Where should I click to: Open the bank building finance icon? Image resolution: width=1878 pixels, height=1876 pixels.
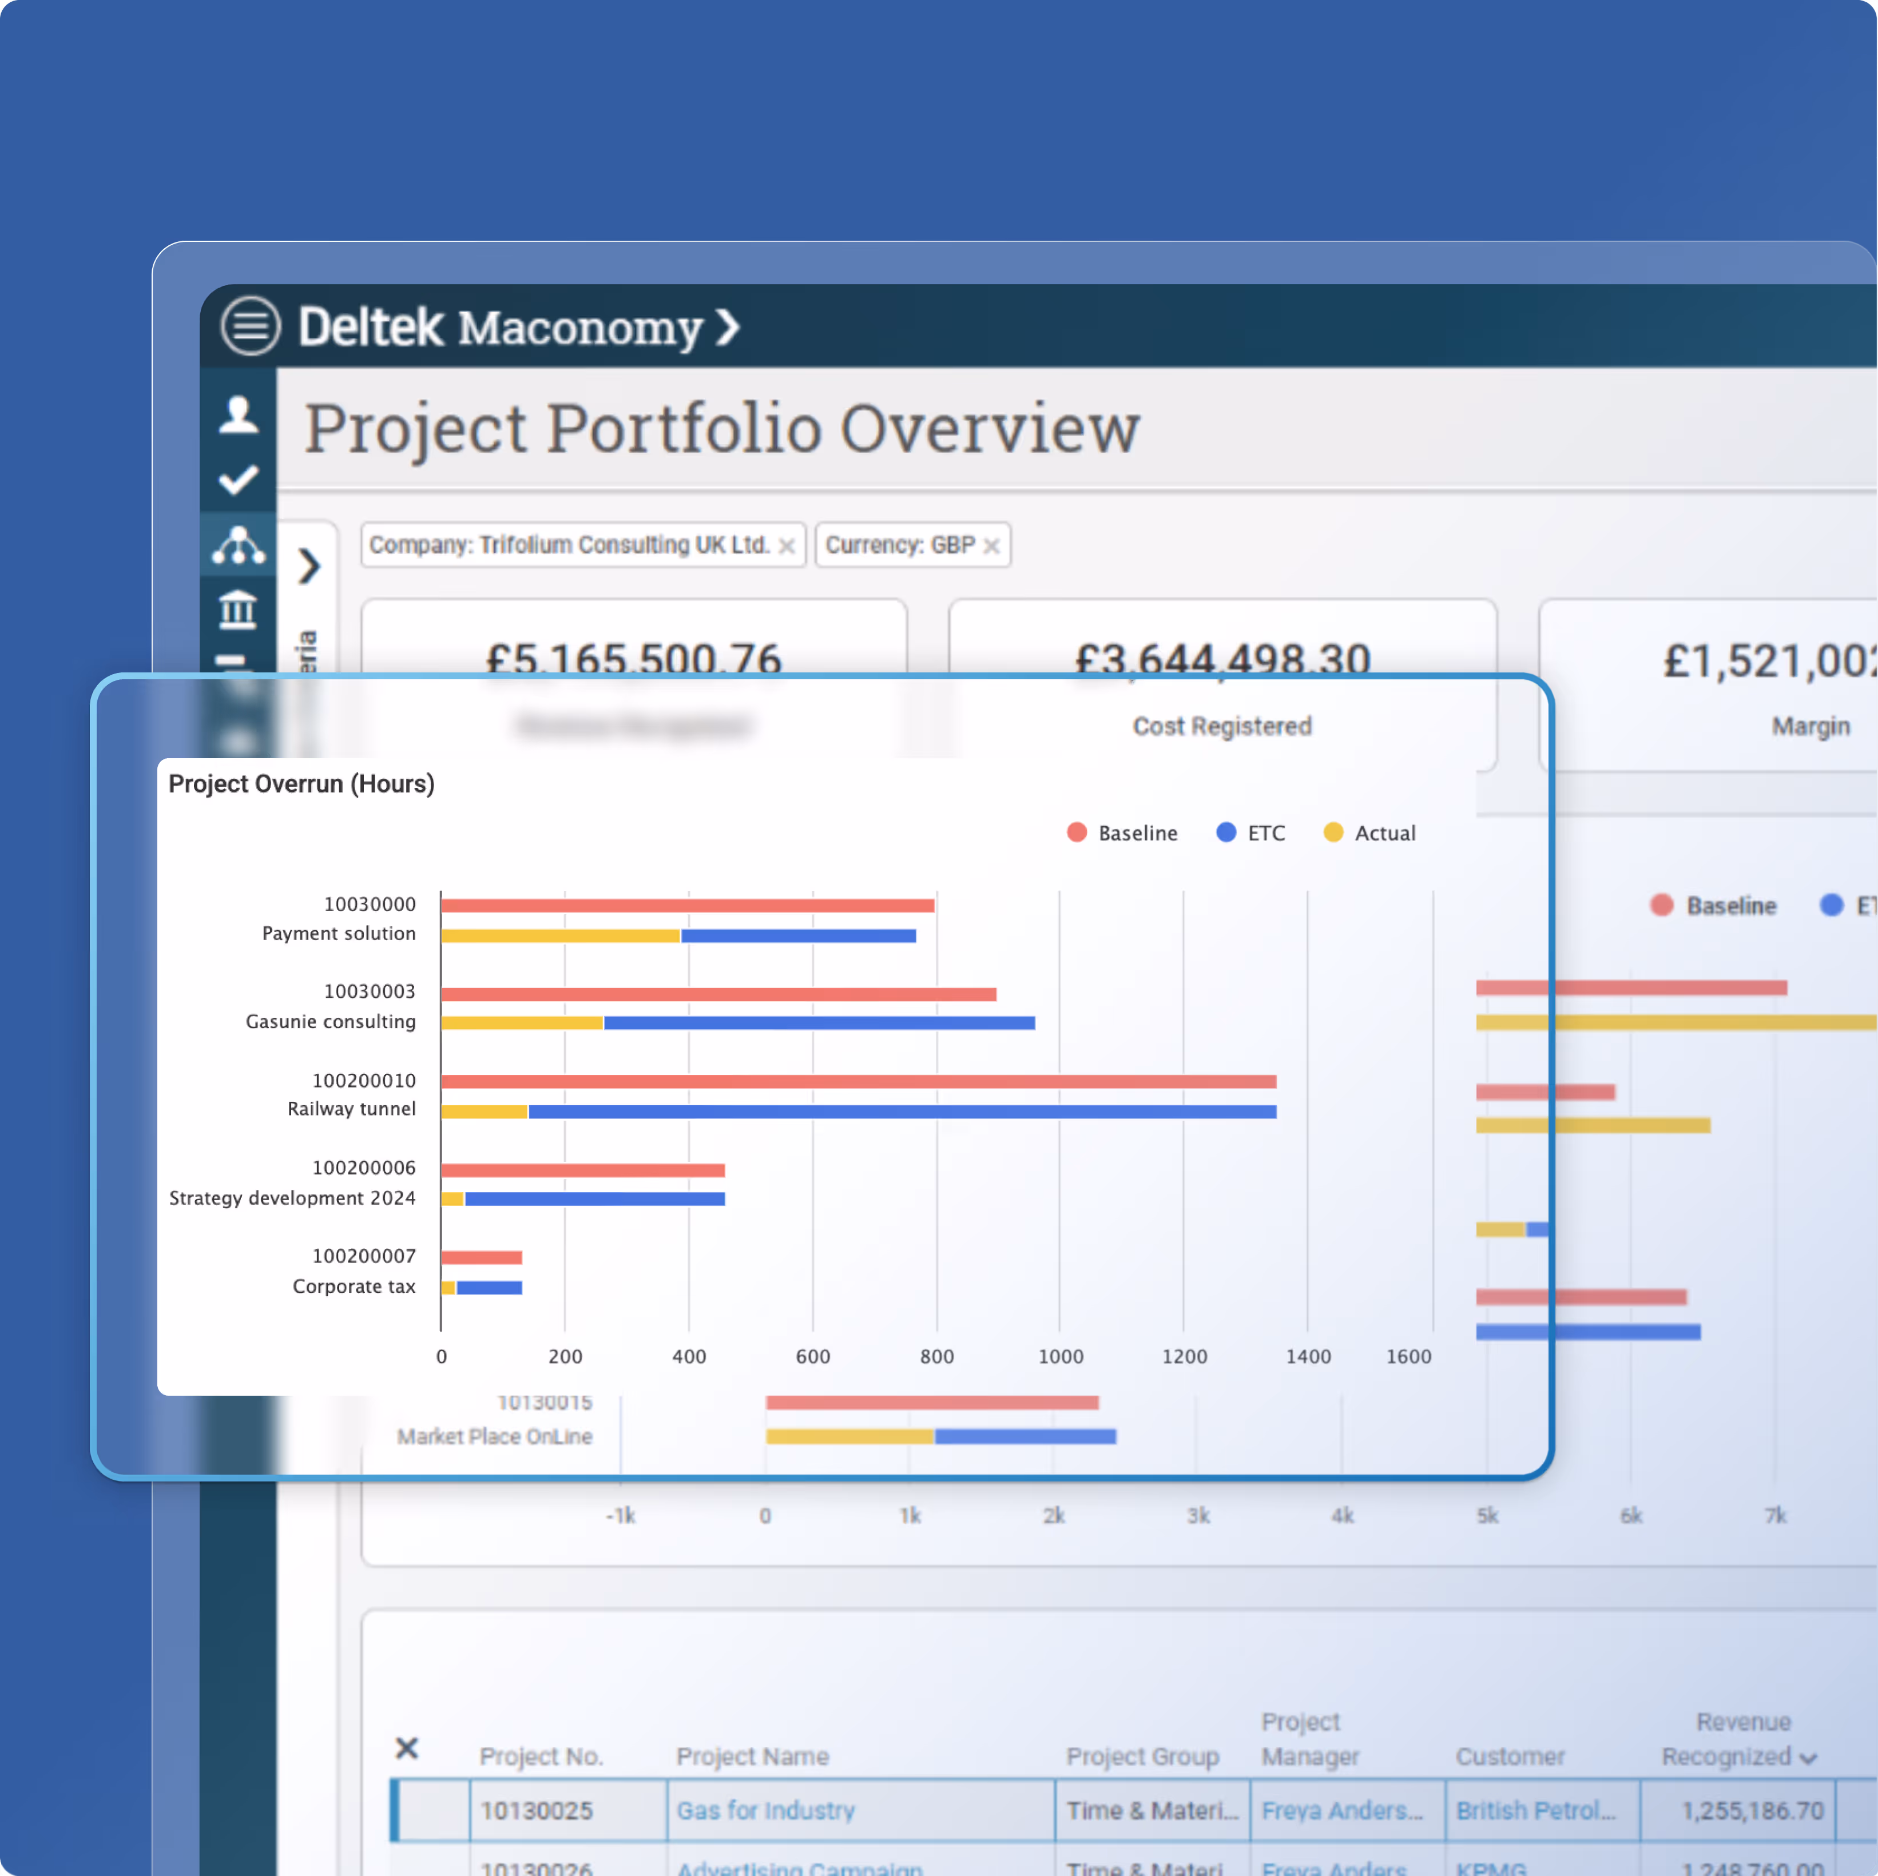[238, 610]
